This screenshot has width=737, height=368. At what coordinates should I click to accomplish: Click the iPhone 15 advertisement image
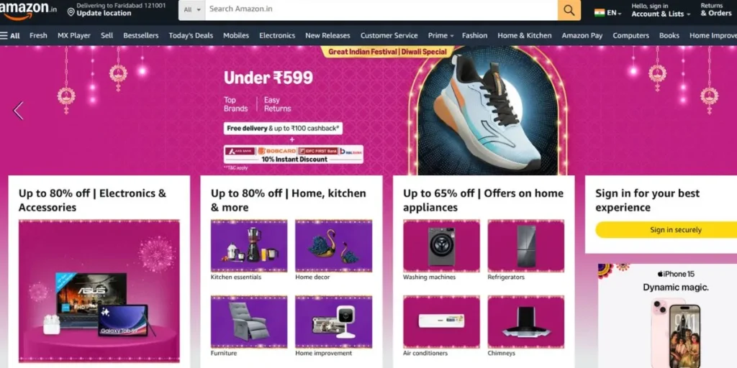(667, 316)
